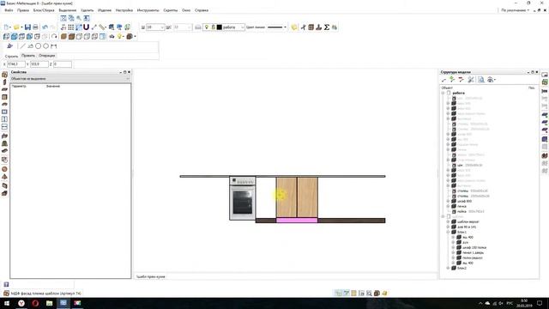Open the Файл menu
The image size is (549, 309).
click(9, 10)
